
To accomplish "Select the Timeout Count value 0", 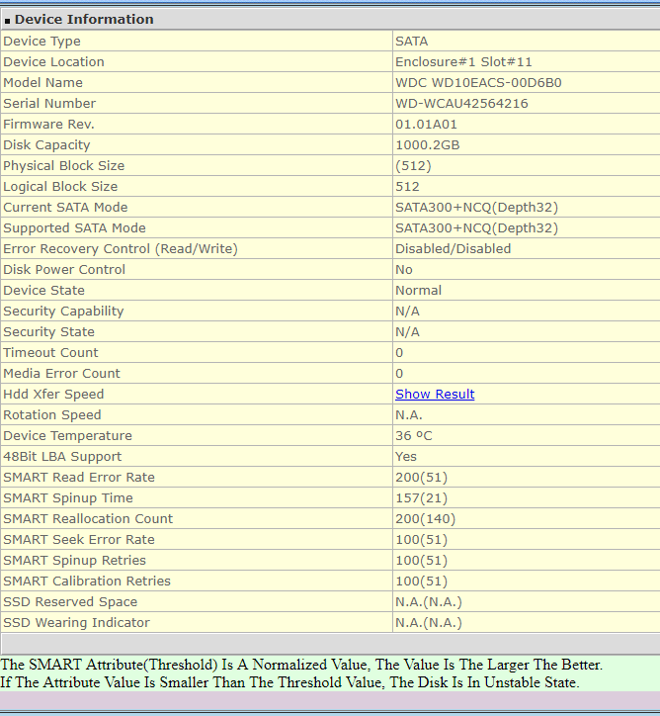I will coord(399,352).
